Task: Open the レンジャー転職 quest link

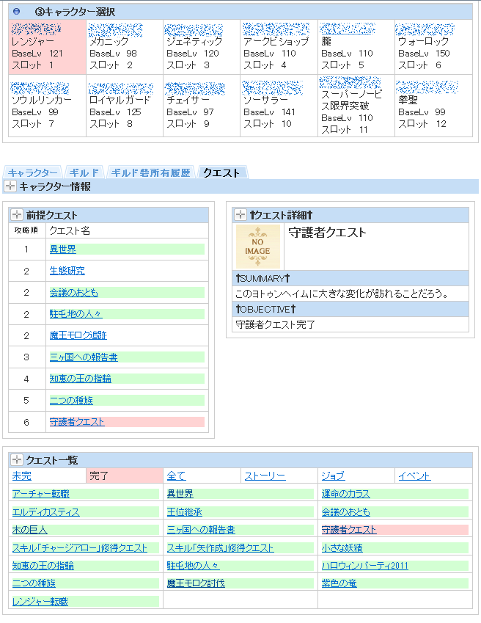Action: coord(40,602)
